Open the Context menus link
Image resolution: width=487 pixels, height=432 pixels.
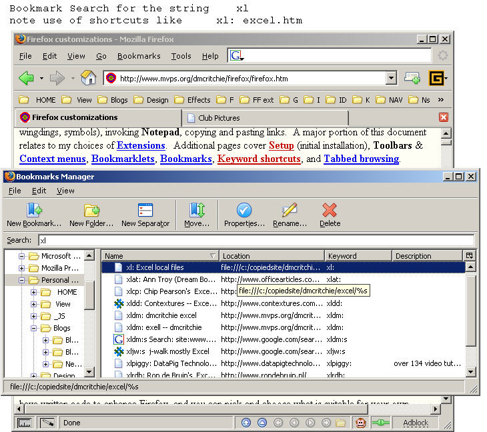tap(53, 159)
